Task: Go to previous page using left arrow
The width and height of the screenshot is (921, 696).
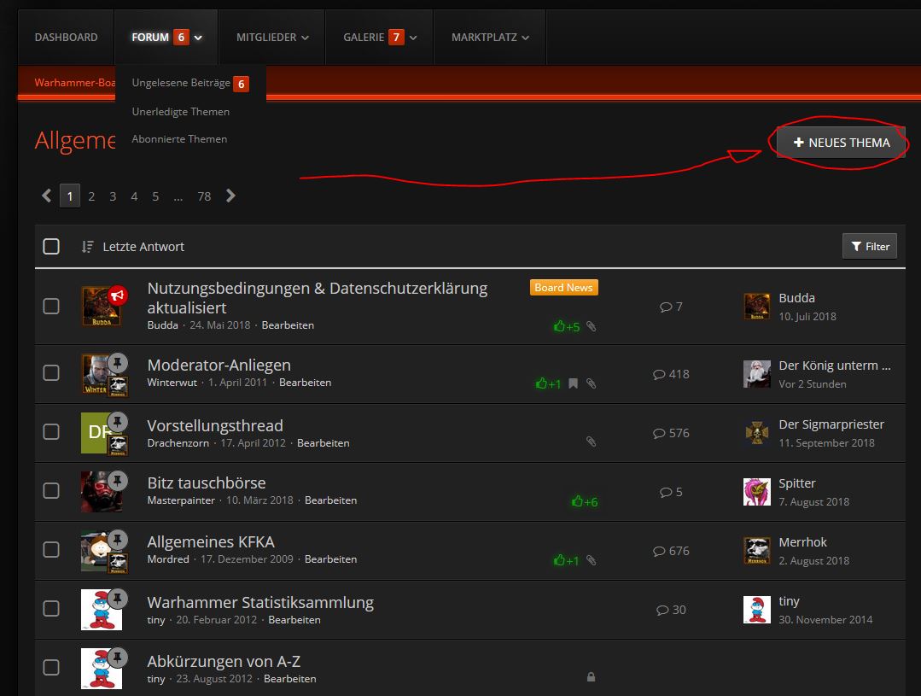Action: point(47,196)
